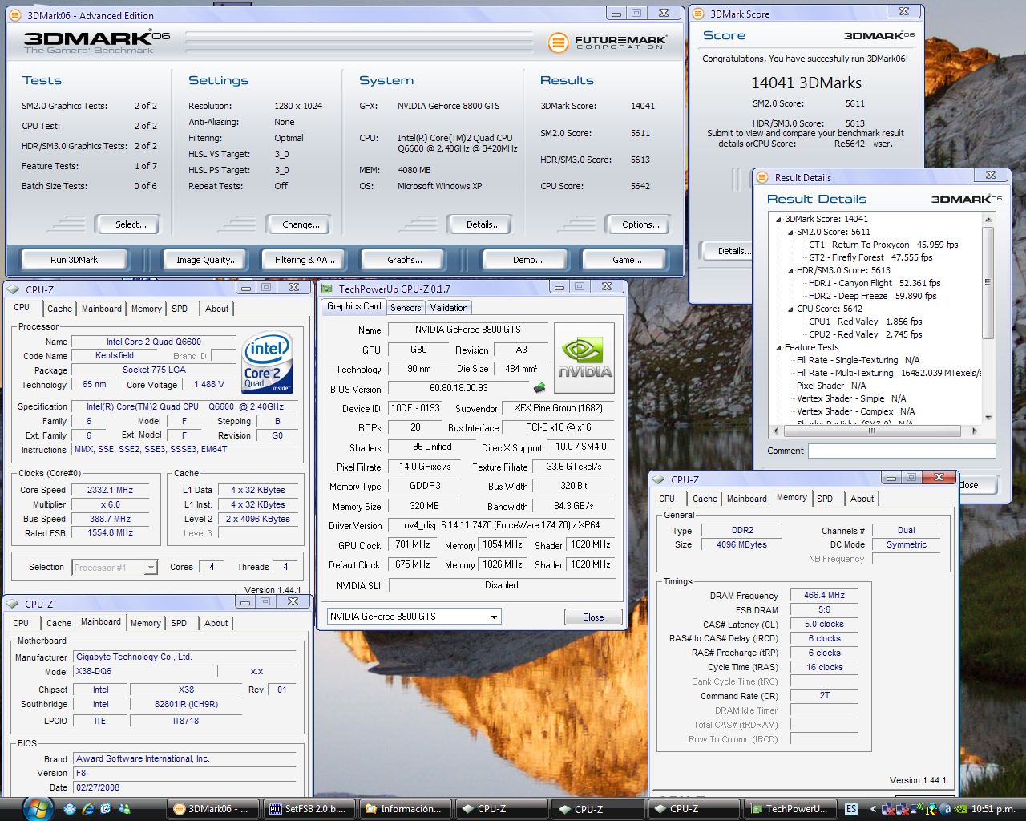Collapse the HDR/SM3.0 Score tree node

[790, 270]
